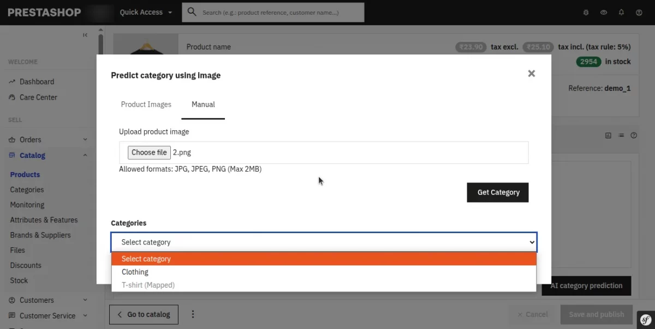The height and width of the screenshot is (329, 655).
Task: Click the Go to catalog button
Action: [144, 314]
